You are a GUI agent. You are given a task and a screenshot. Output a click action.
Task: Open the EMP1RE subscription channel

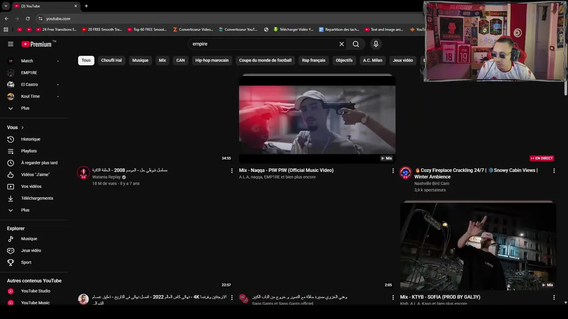(34, 73)
